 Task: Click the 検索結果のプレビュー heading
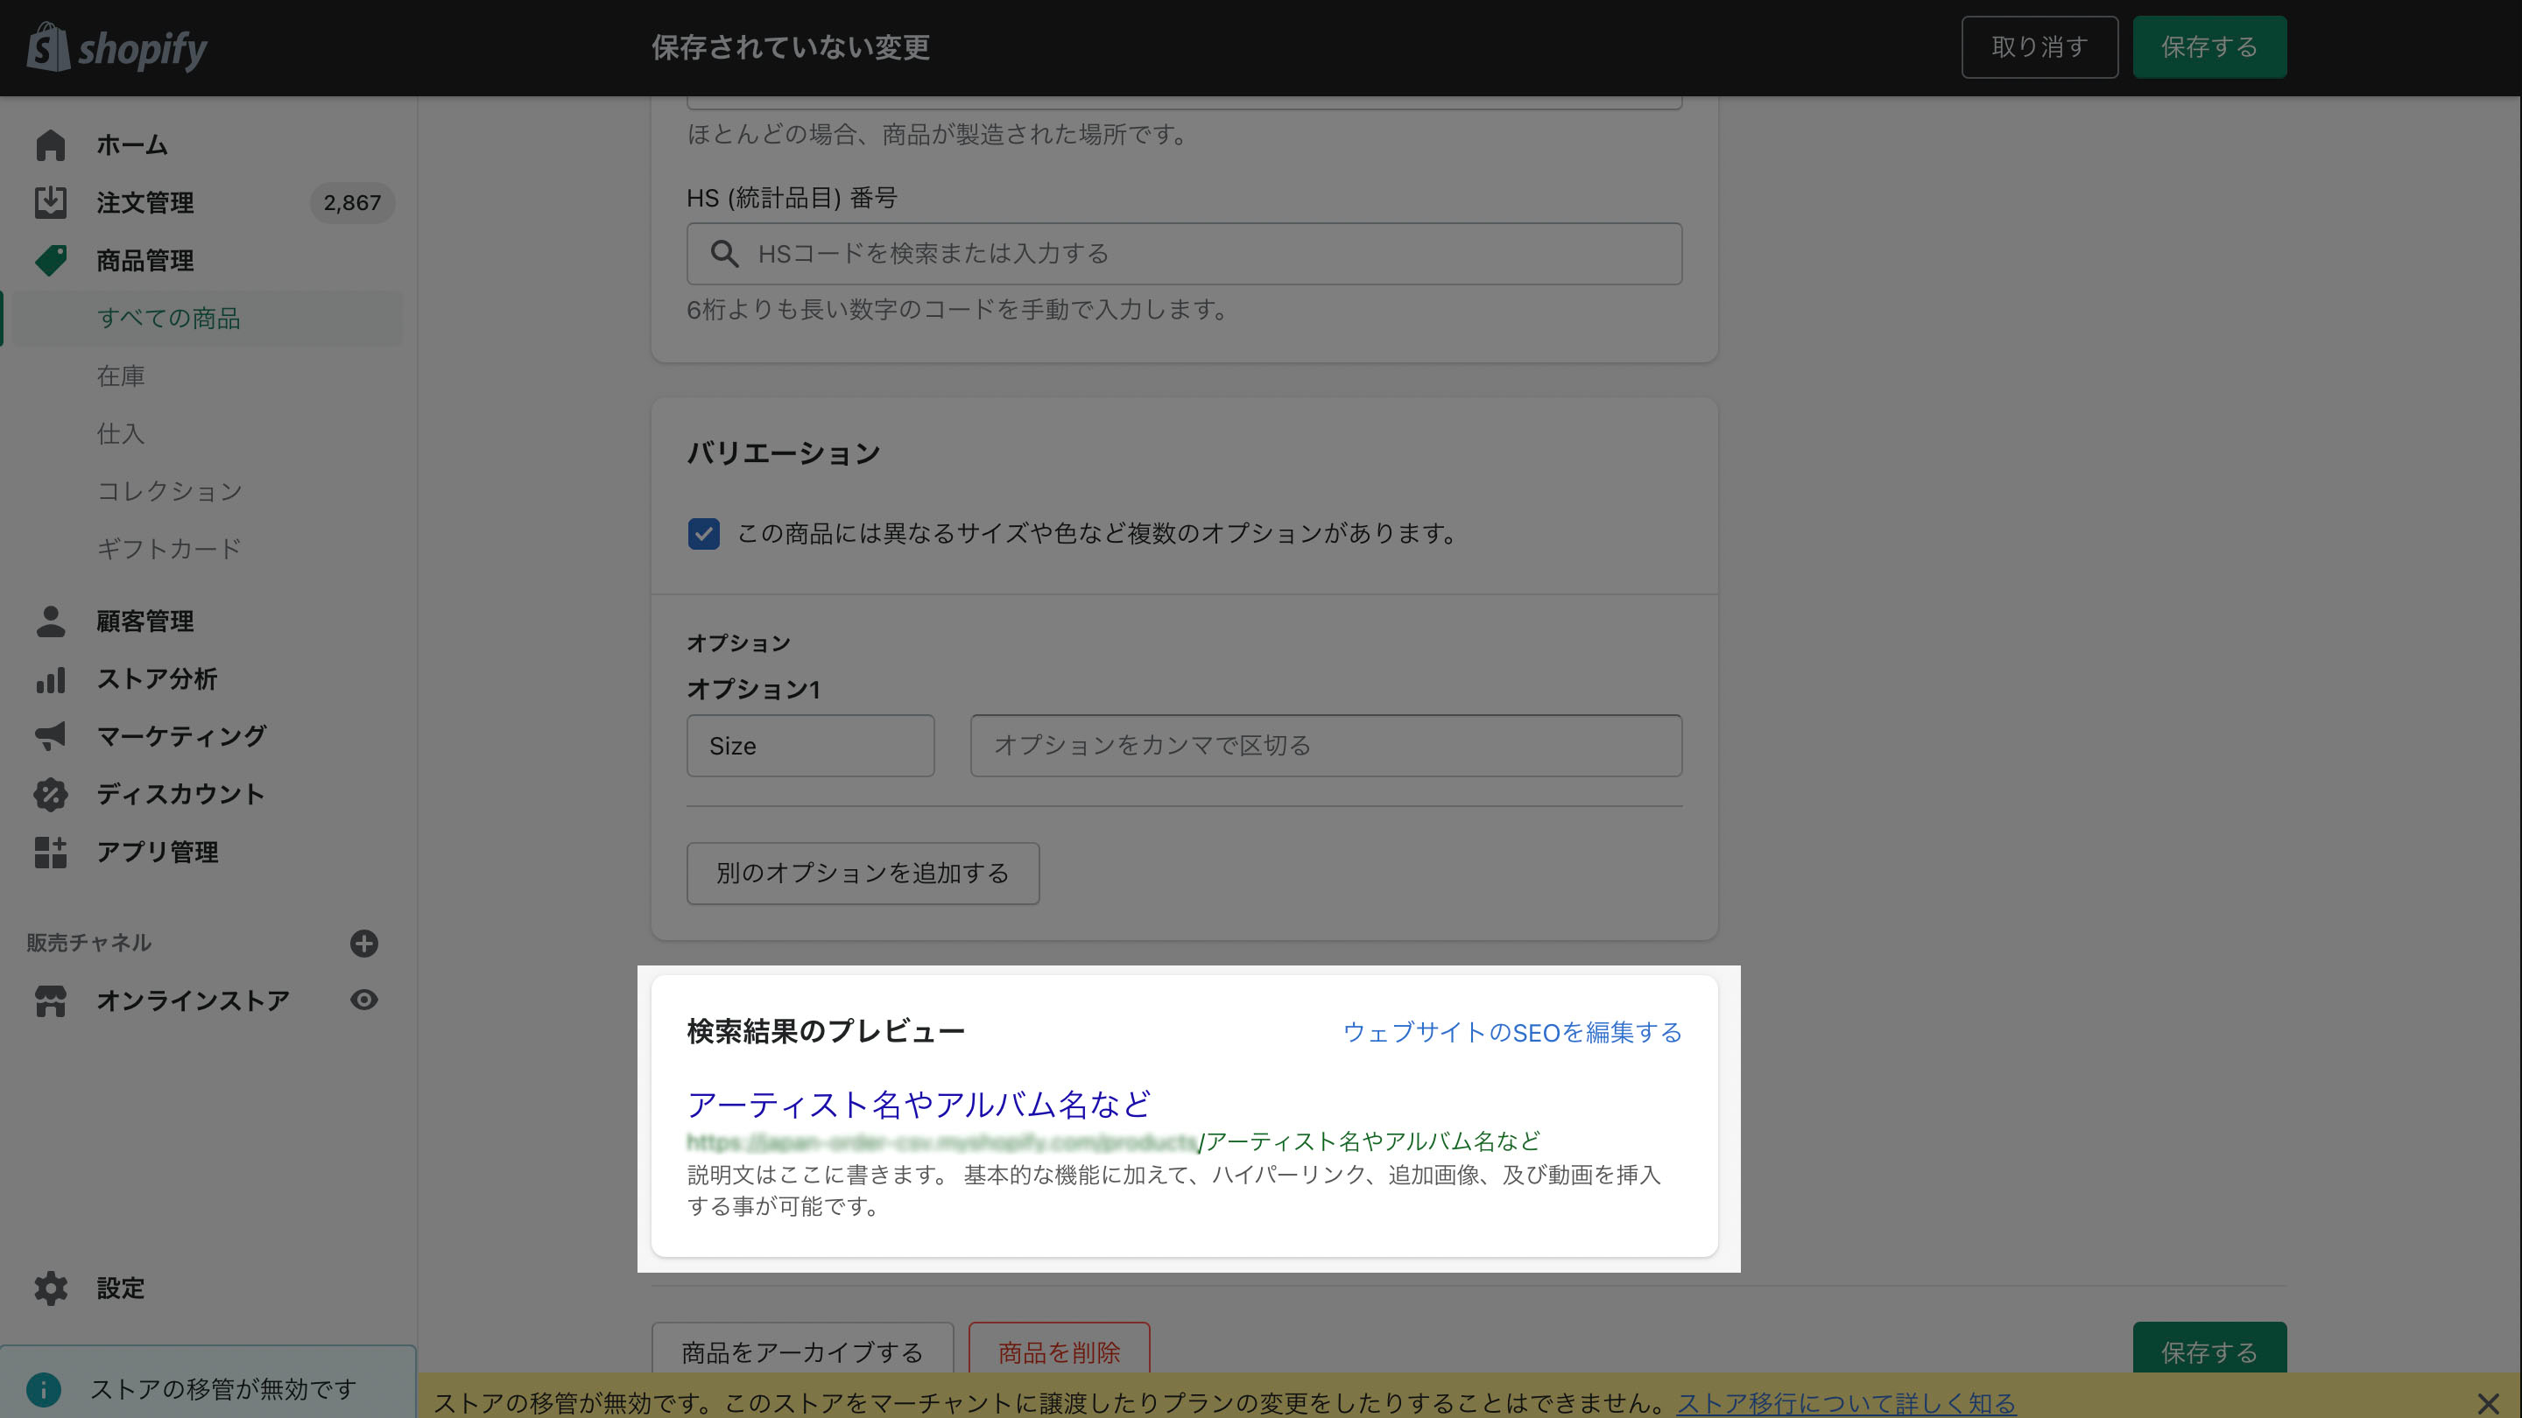(x=827, y=1031)
